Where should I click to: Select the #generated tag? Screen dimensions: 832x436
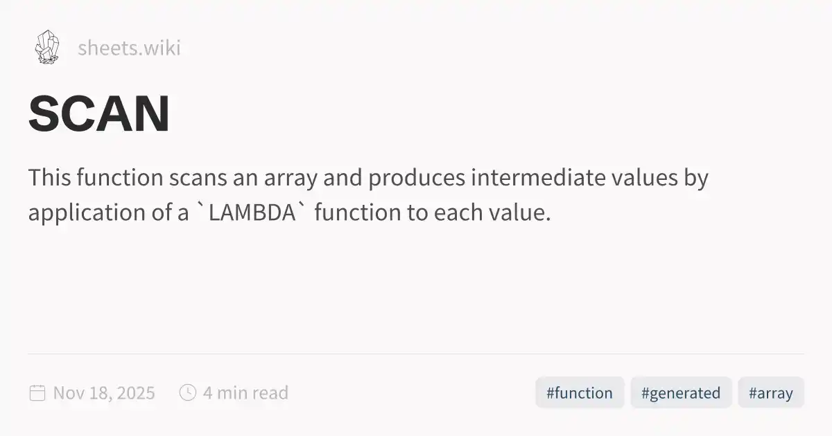(680, 393)
